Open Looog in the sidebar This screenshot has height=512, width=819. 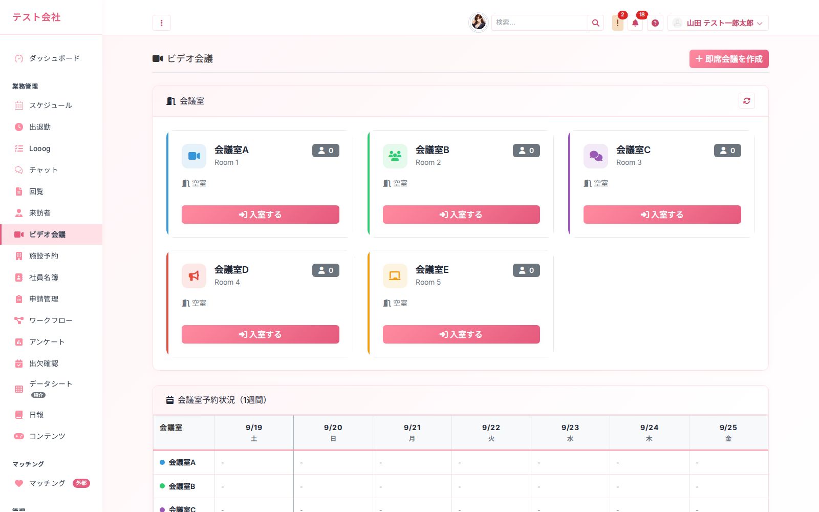click(x=51, y=148)
